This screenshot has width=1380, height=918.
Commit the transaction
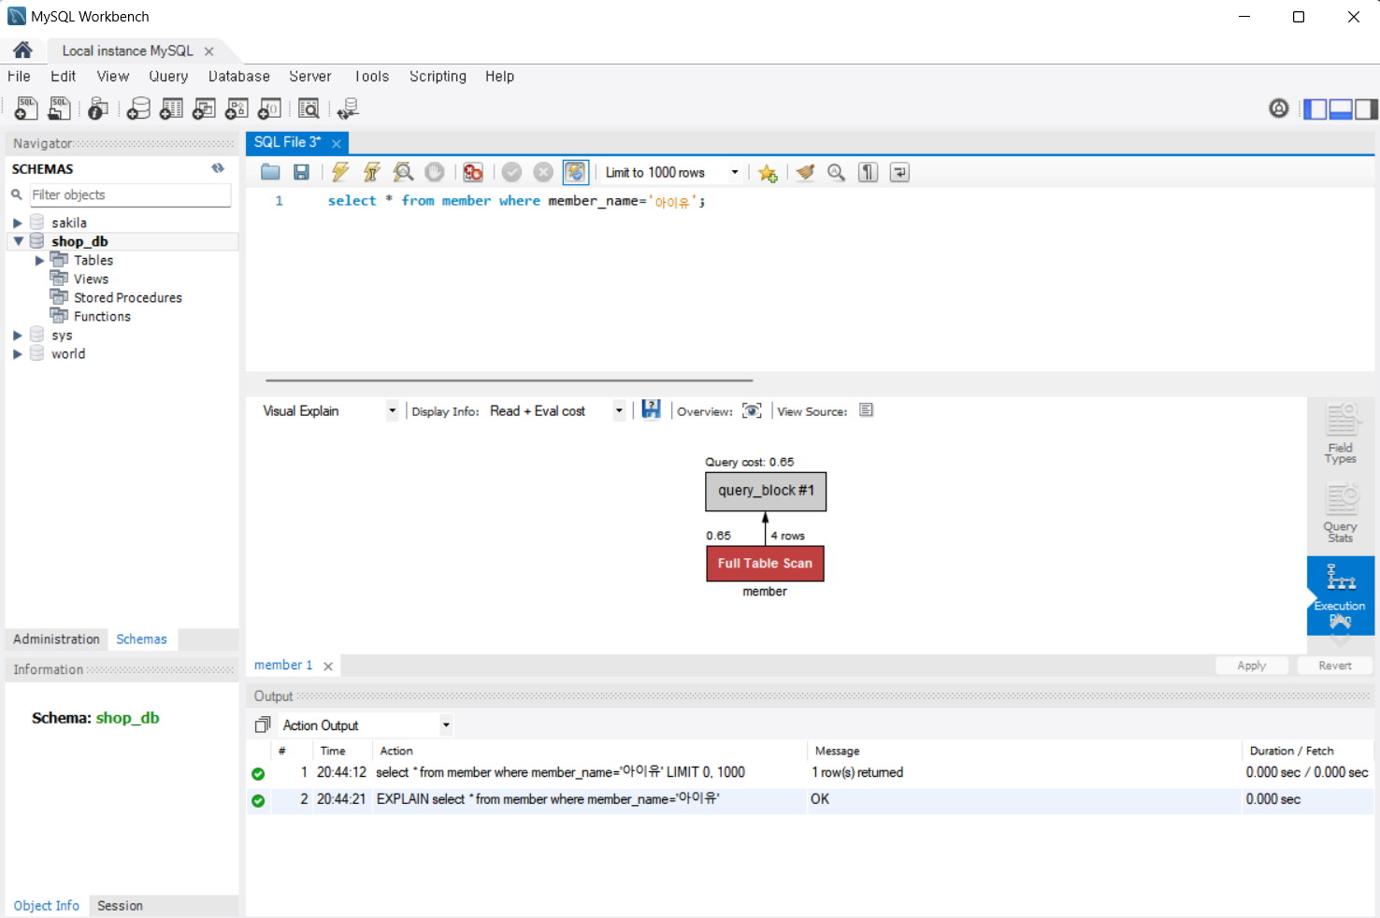tap(511, 172)
